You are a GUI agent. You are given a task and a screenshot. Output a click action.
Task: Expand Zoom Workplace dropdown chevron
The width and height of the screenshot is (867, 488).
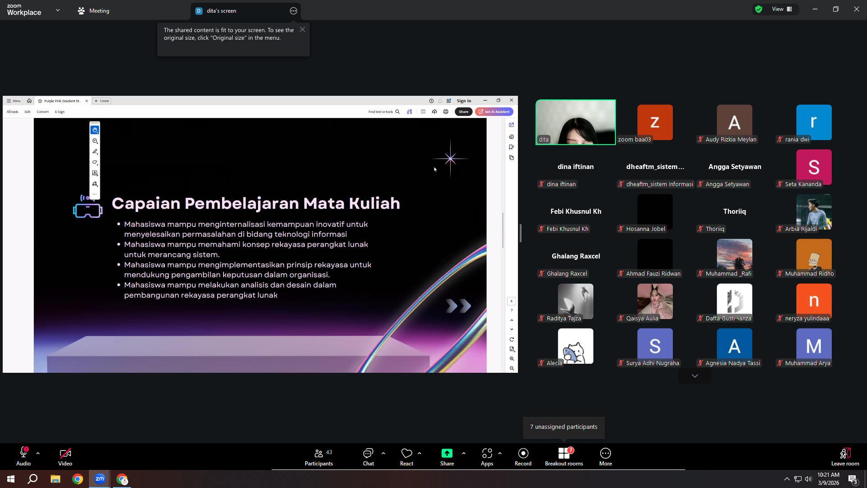click(58, 10)
